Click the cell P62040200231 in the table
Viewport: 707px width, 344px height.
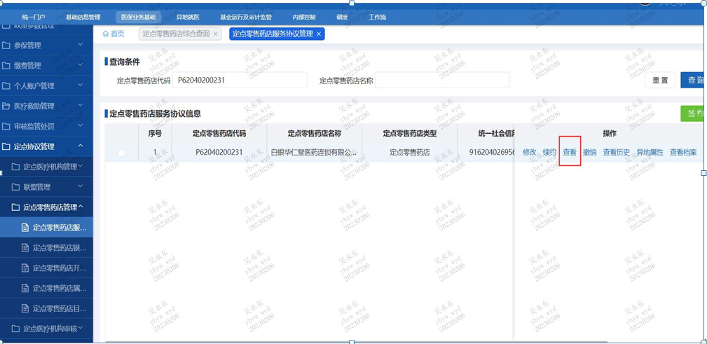[219, 153]
